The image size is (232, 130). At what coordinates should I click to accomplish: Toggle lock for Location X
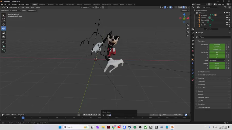coord(226,45)
